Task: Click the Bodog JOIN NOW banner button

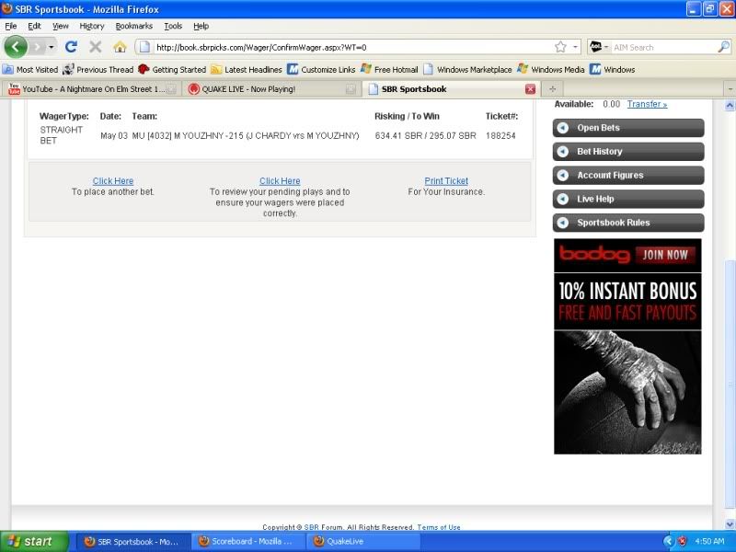Action: click(x=665, y=255)
